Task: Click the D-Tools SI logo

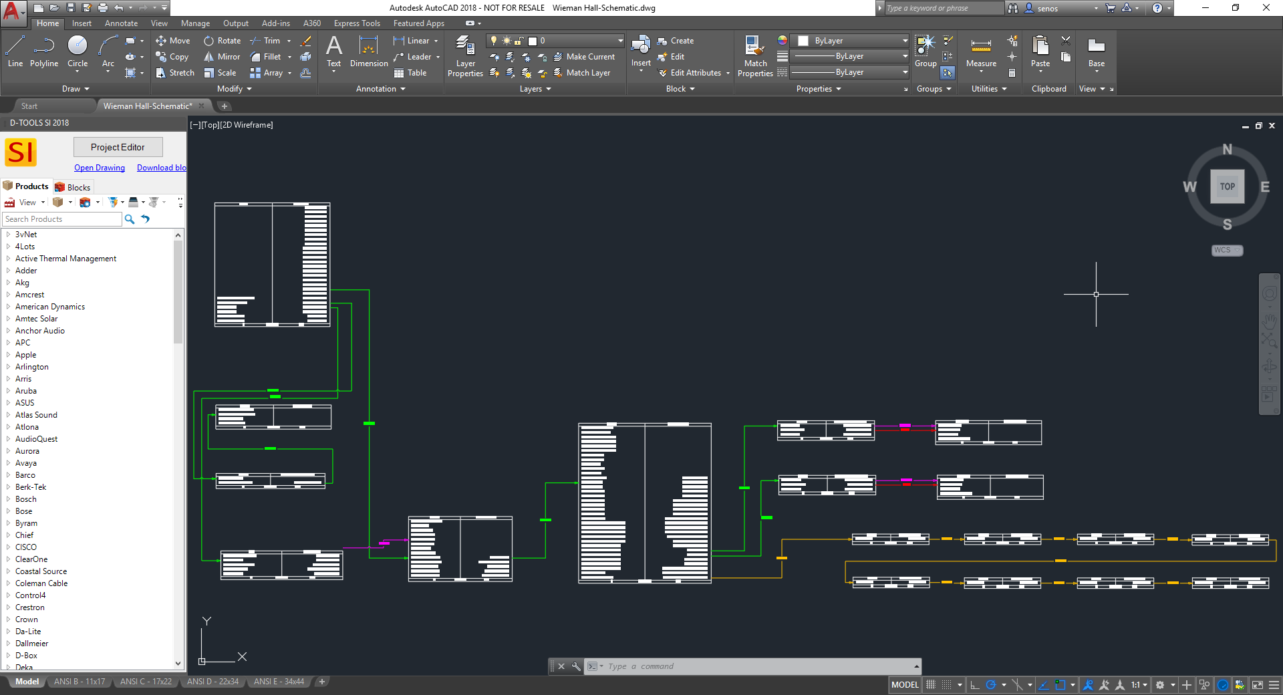Action: [21, 152]
